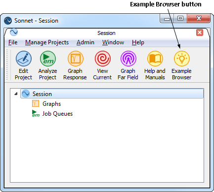Open the File menu
The height and width of the screenshot is (192, 214).
coord(13,42)
